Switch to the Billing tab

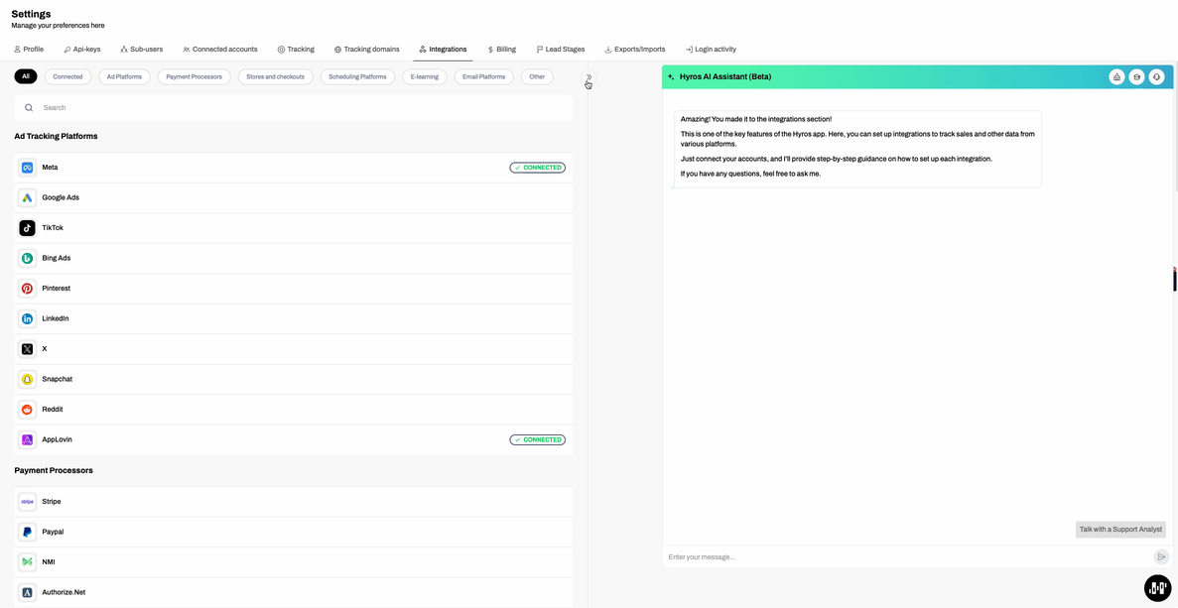[x=501, y=50]
